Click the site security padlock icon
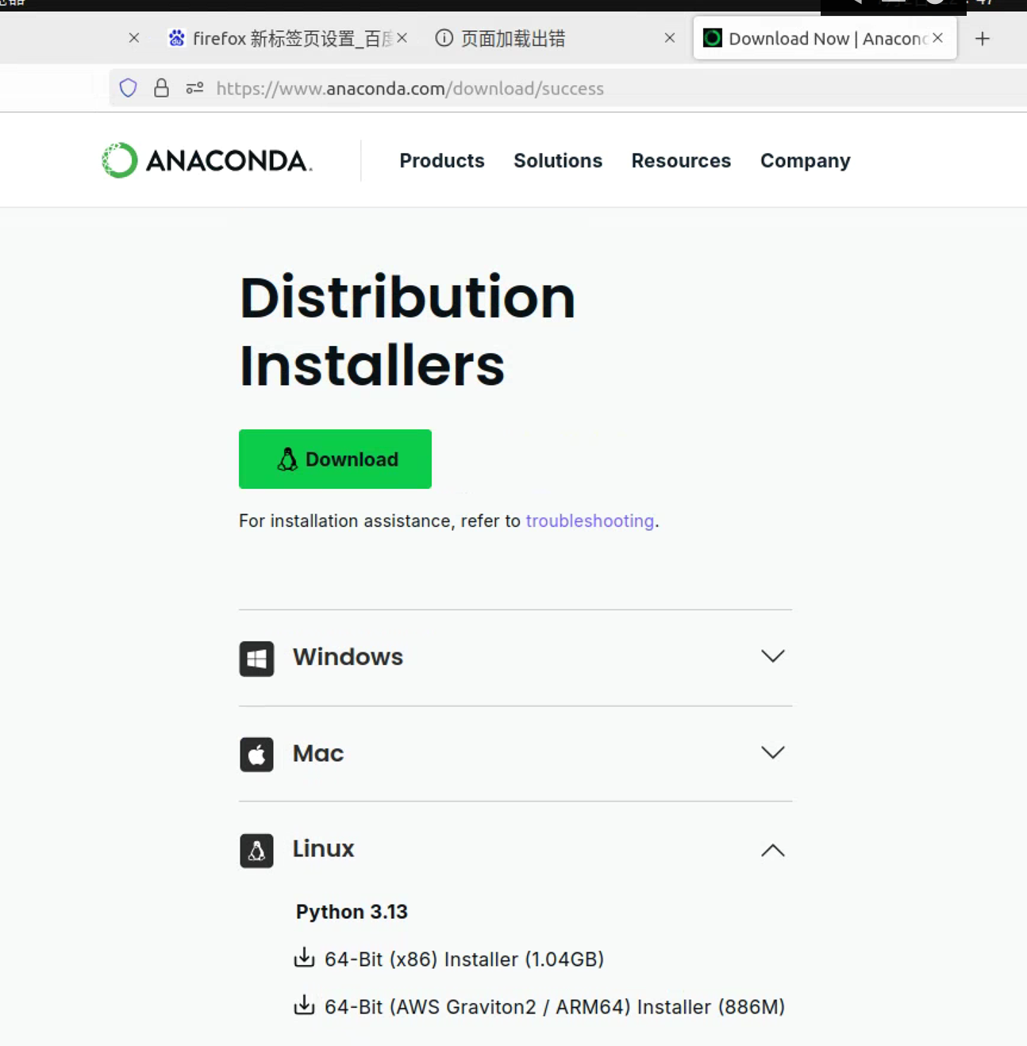The height and width of the screenshot is (1046, 1027). (x=161, y=88)
